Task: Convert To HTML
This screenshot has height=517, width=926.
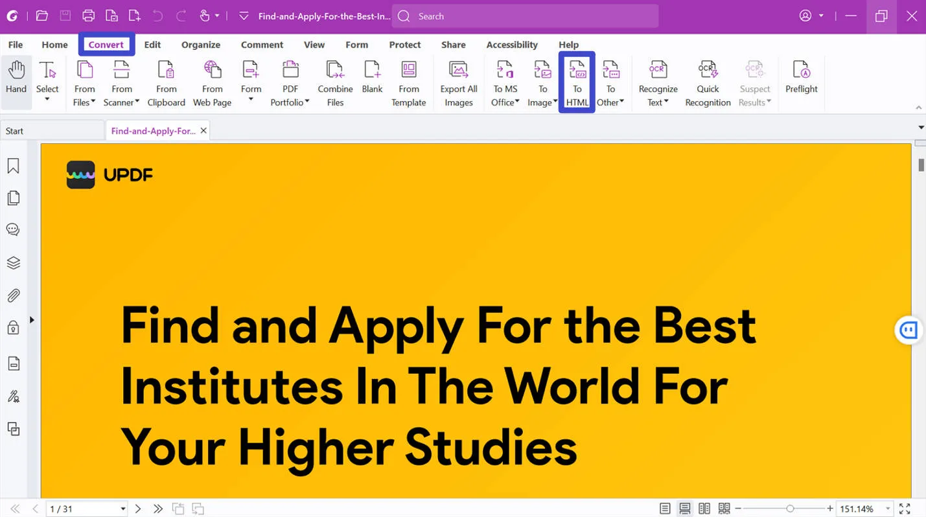Action: [x=577, y=82]
